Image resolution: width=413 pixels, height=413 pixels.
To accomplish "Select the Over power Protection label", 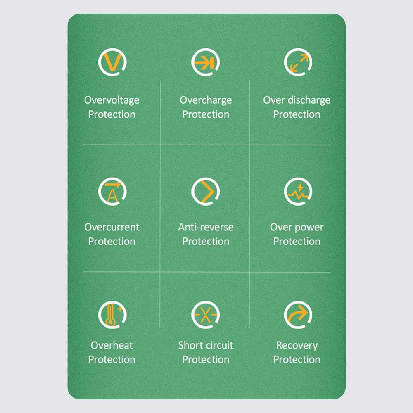I will [x=297, y=234].
